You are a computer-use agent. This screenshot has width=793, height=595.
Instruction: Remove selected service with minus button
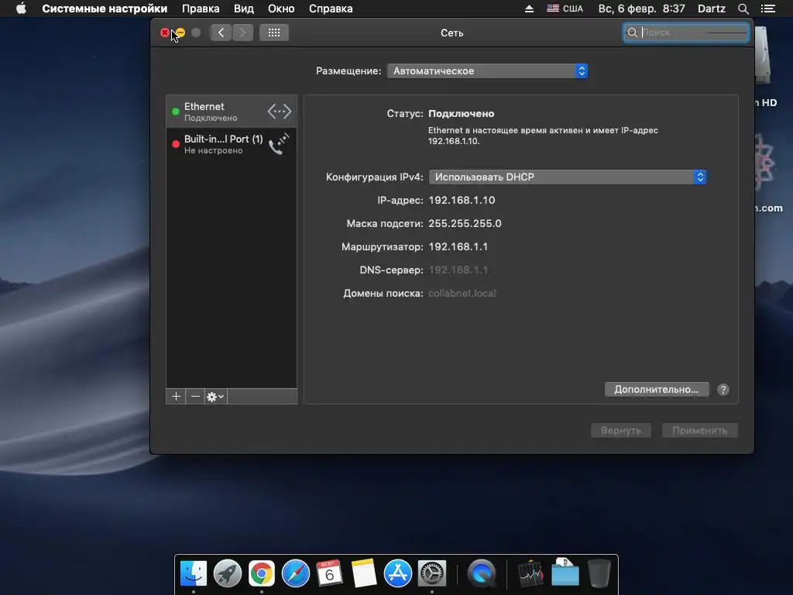(195, 397)
